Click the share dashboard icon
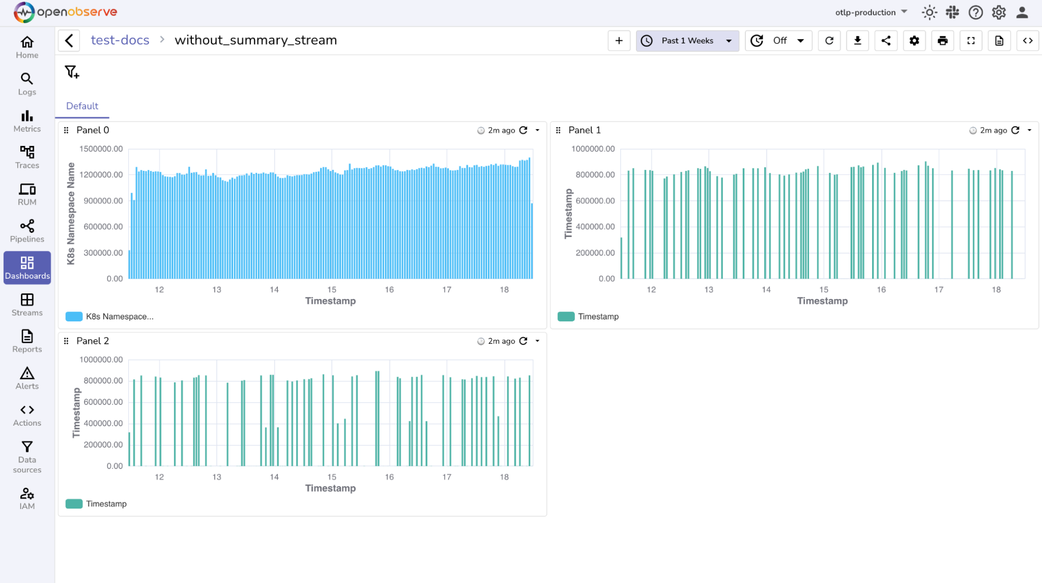1042x583 pixels. click(886, 41)
